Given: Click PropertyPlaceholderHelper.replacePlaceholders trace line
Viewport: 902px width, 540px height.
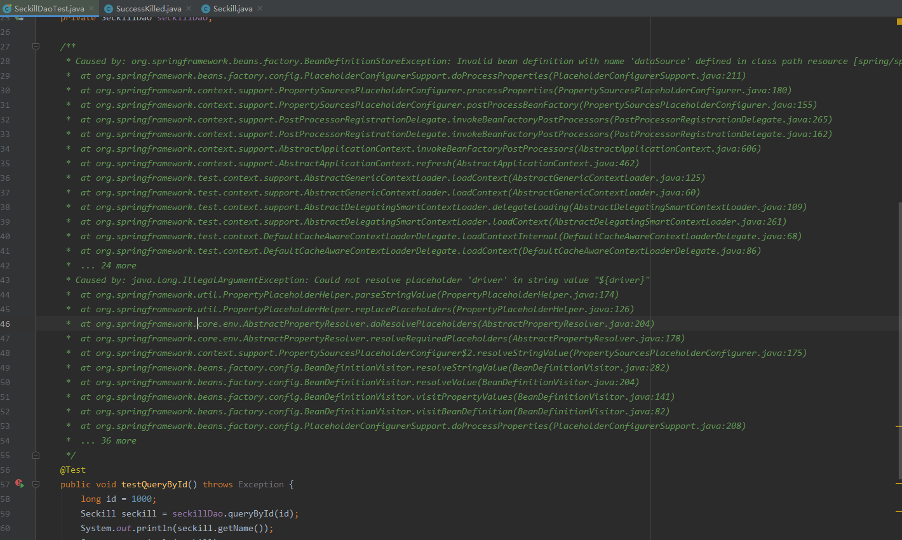Looking at the screenshot, I should click(x=357, y=309).
